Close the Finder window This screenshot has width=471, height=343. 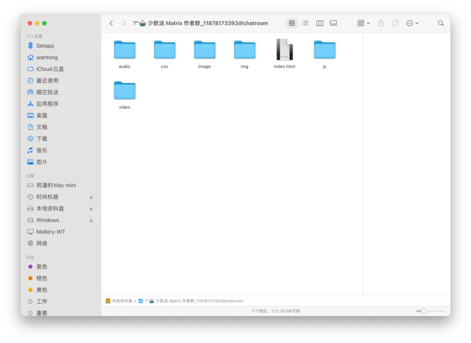pos(30,23)
